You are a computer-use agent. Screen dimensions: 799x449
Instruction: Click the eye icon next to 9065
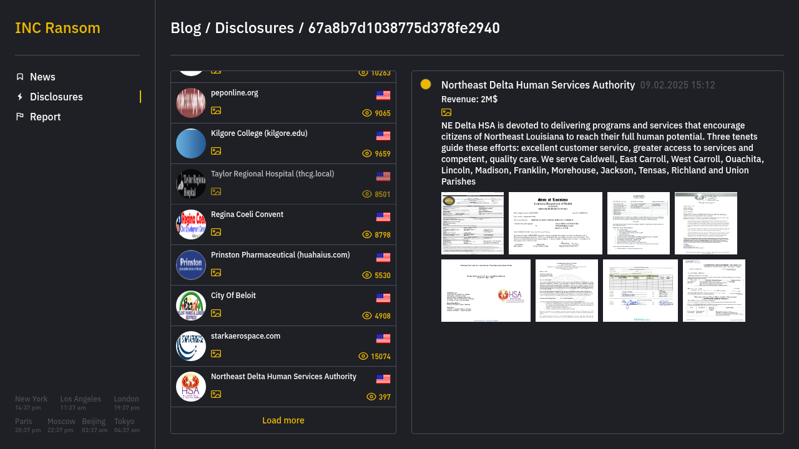point(367,113)
